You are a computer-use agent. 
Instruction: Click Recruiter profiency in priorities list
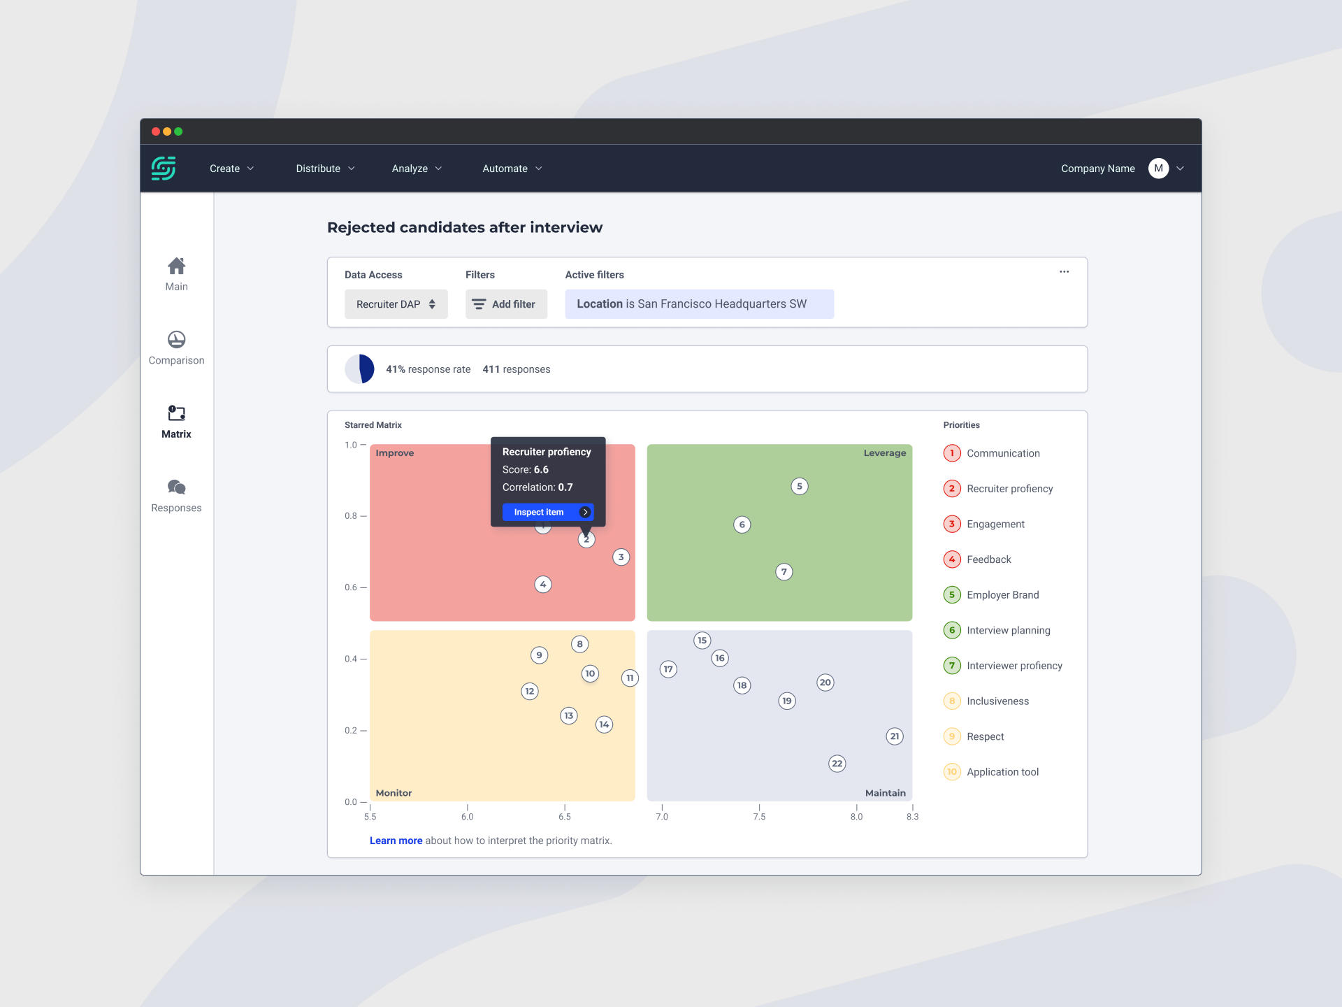coord(998,489)
